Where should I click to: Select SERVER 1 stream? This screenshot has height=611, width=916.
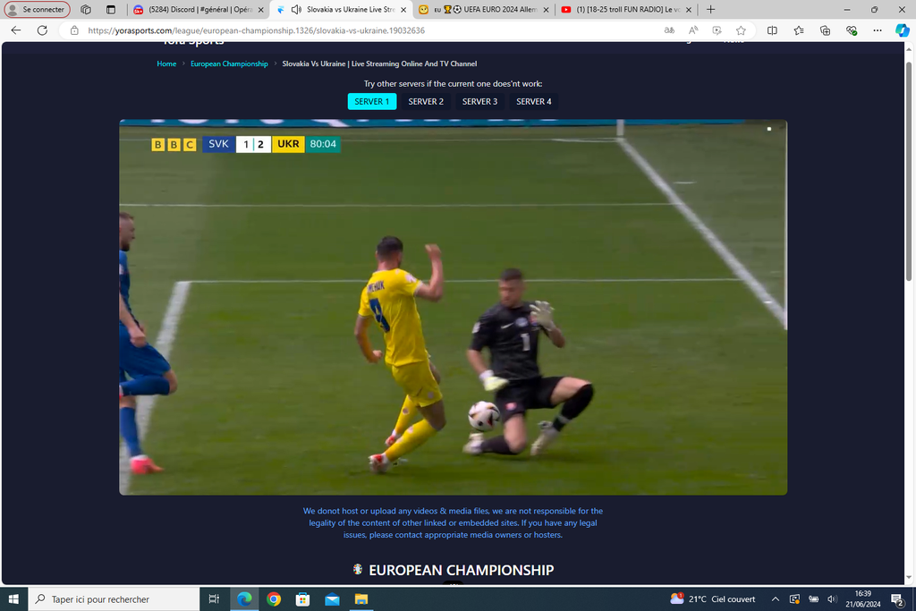point(372,102)
